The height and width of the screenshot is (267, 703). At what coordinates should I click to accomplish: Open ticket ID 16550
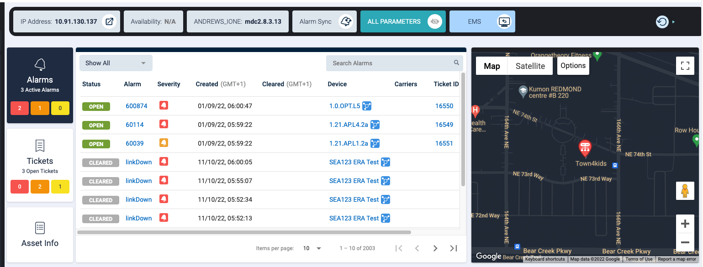tap(444, 106)
